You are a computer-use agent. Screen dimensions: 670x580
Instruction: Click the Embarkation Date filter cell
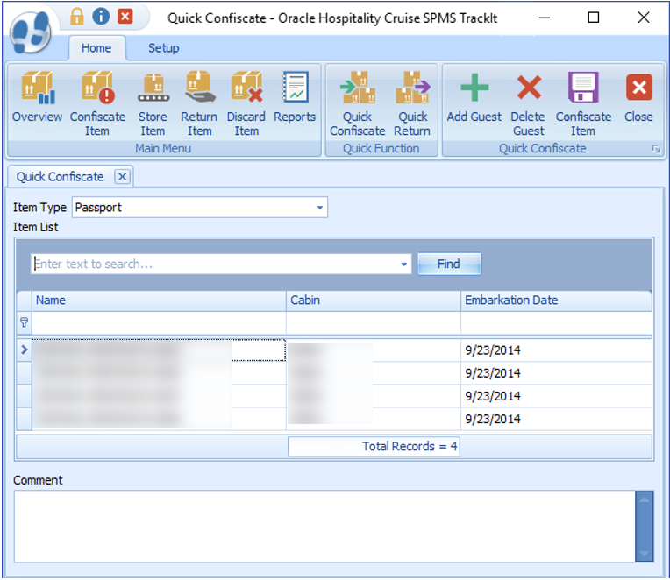pyautogui.click(x=556, y=322)
